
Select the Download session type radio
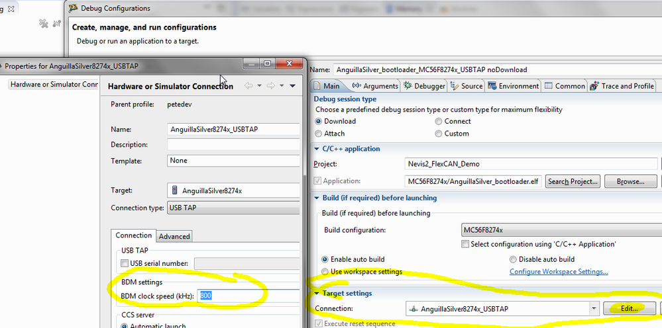[319, 121]
